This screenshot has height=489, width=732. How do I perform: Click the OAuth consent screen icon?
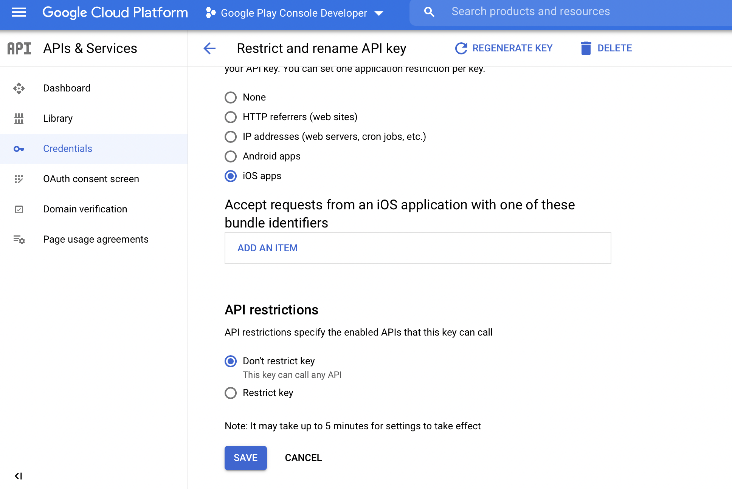[19, 179]
